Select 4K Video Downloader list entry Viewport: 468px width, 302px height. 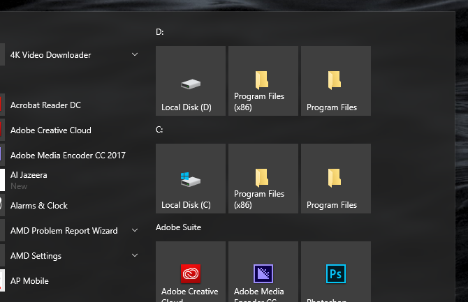click(x=72, y=55)
